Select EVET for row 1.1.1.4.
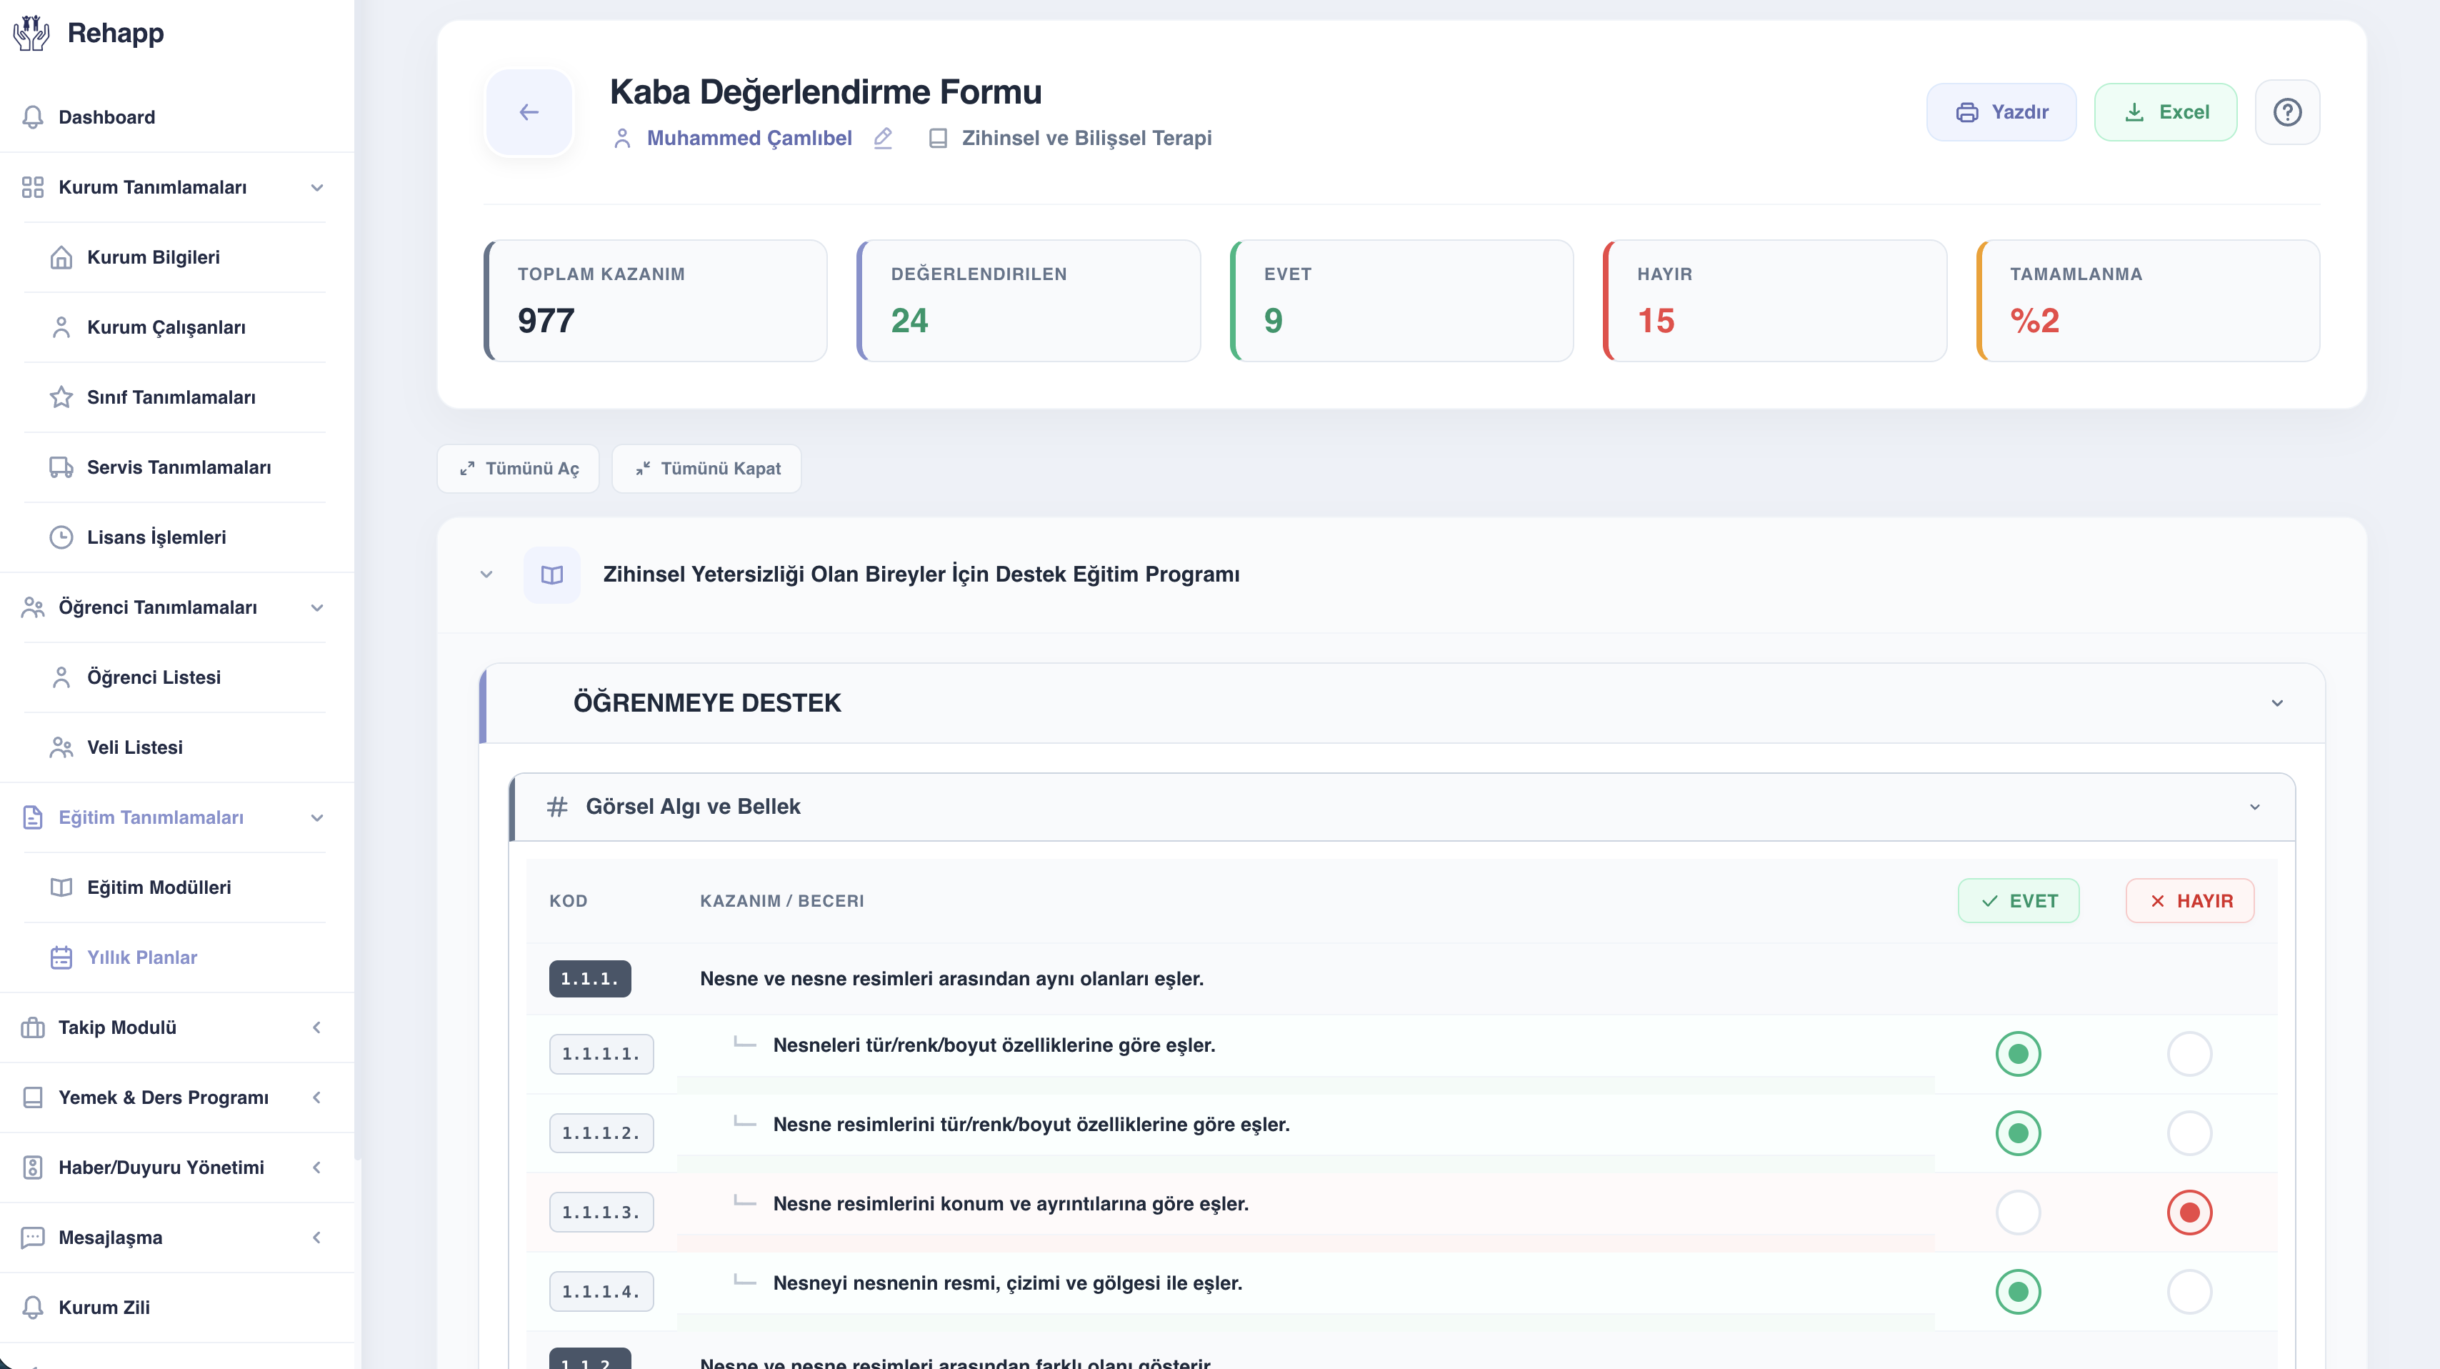The image size is (2440, 1369). point(2018,1293)
